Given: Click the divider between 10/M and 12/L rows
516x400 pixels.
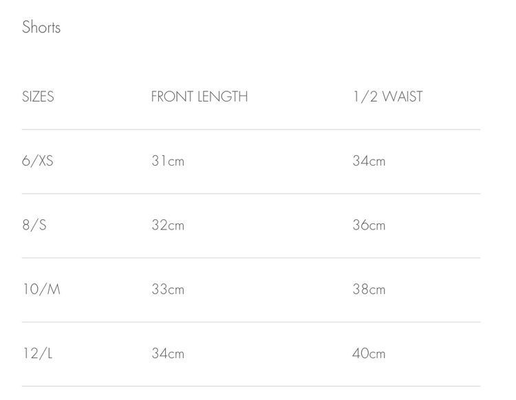Looking at the screenshot, I should tap(251, 322).
